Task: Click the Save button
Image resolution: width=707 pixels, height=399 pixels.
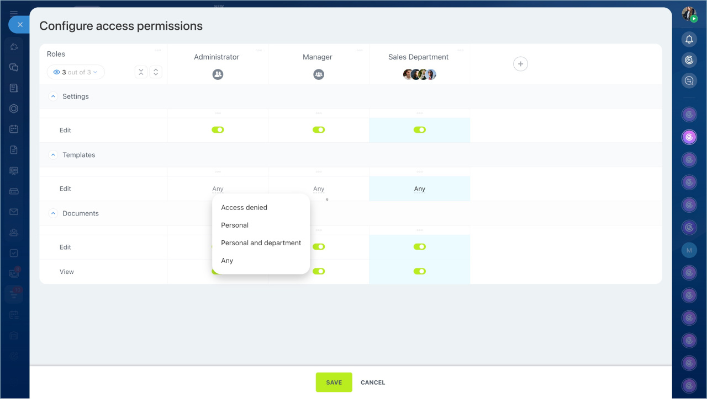Action: [x=334, y=382]
